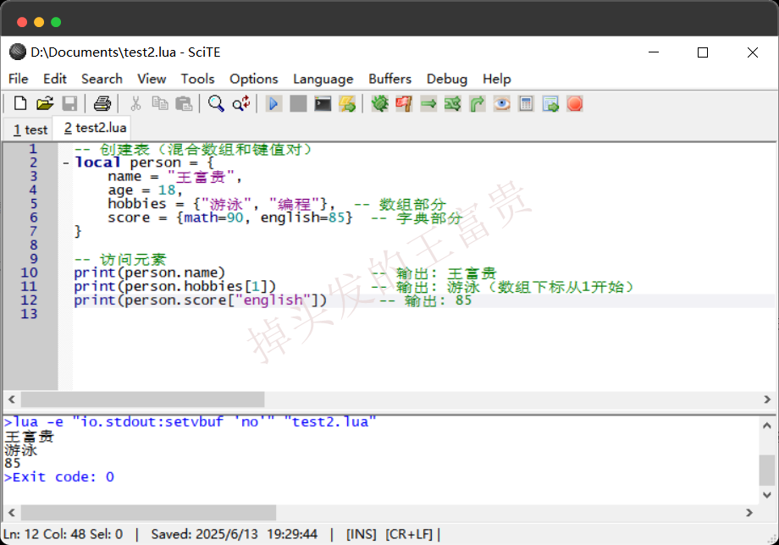Run the script with the blue play icon
Image resolution: width=779 pixels, height=545 pixels.
pos(273,102)
